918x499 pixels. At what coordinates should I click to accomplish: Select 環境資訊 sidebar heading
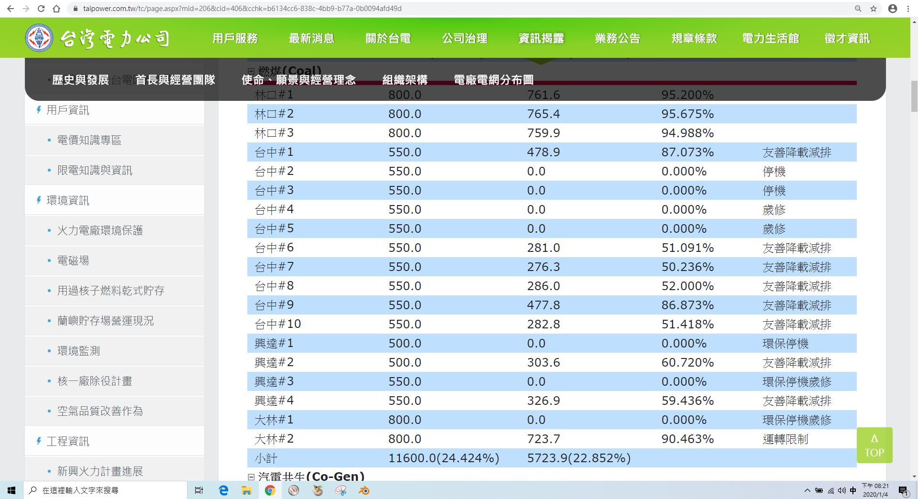pyautogui.click(x=67, y=200)
